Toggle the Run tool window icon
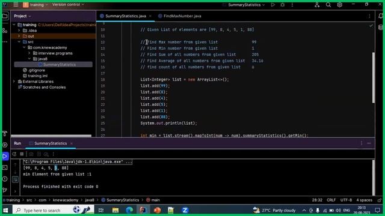This screenshot has width=385, height=216. coord(5,156)
